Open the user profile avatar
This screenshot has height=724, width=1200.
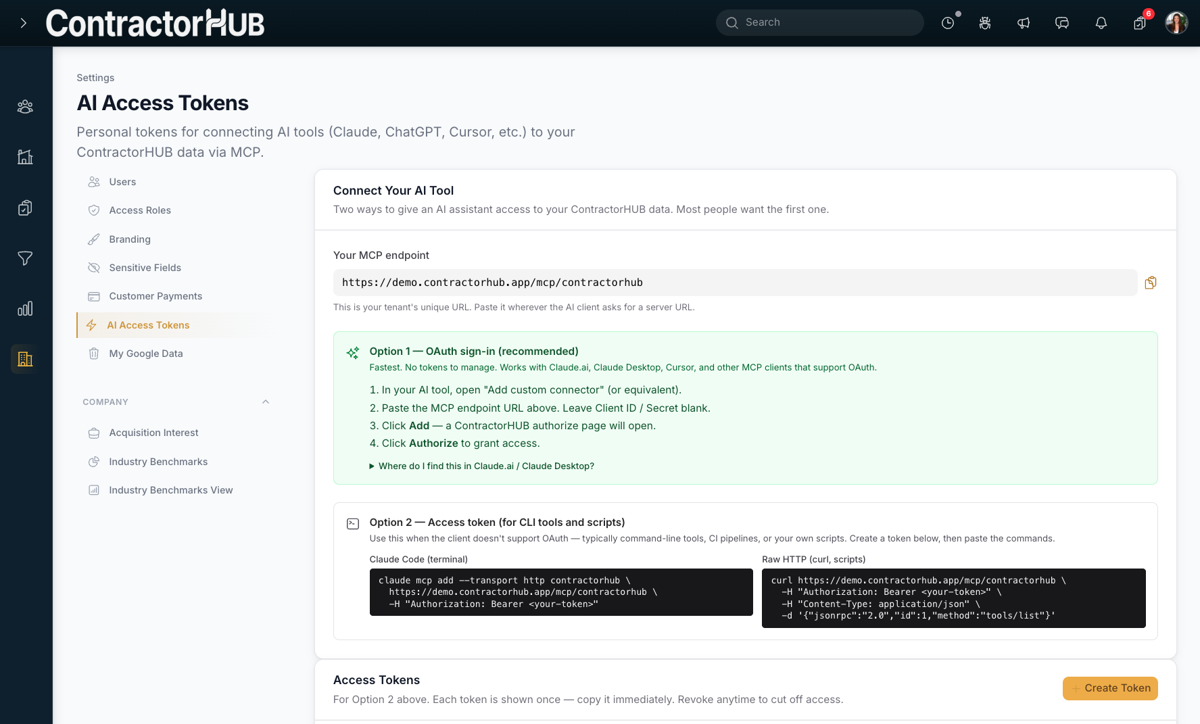[x=1176, y=22]
